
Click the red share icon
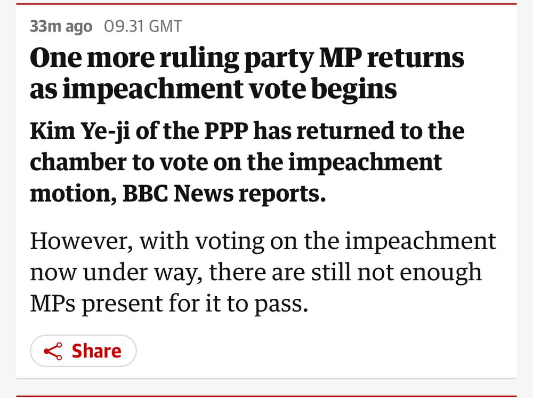click(x=53, y=351)
